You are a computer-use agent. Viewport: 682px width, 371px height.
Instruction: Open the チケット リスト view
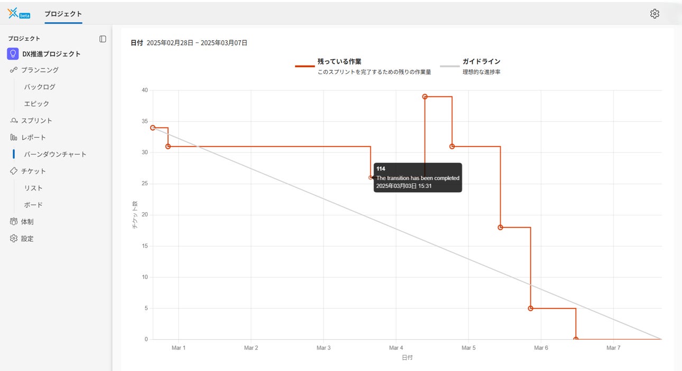click(33, 188)
